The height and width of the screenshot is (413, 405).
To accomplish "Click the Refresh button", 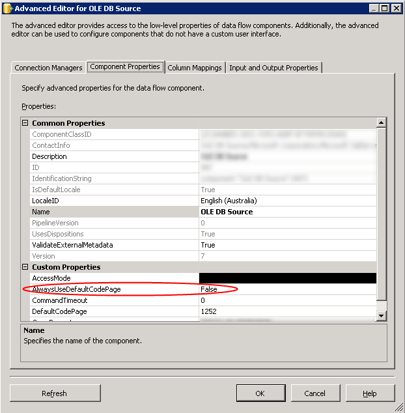I will [x=55, y=393].
